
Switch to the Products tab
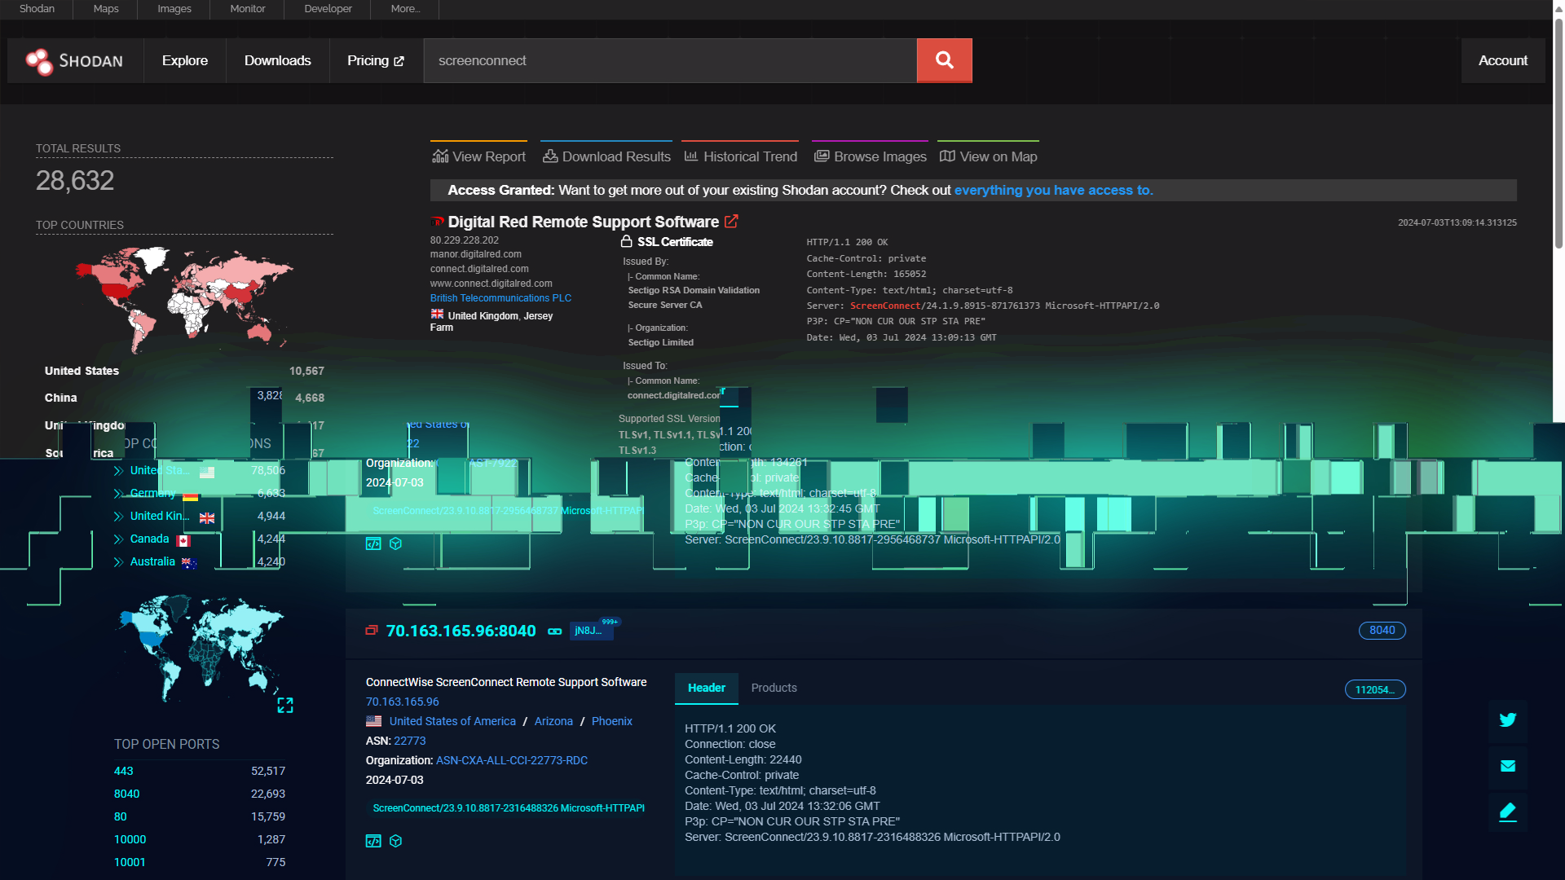774,688
